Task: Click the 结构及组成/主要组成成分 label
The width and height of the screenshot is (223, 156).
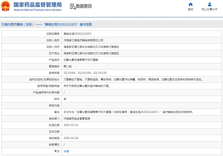Action: coord(44,79)
